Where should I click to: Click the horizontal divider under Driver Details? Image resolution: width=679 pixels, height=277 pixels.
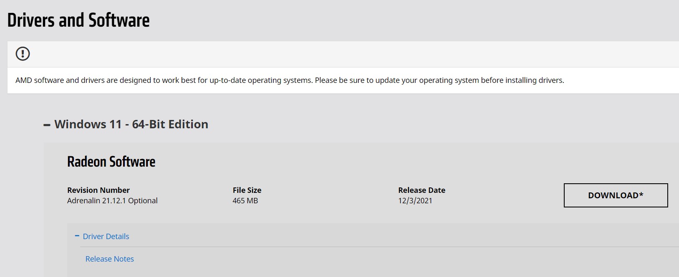point(376,247)
